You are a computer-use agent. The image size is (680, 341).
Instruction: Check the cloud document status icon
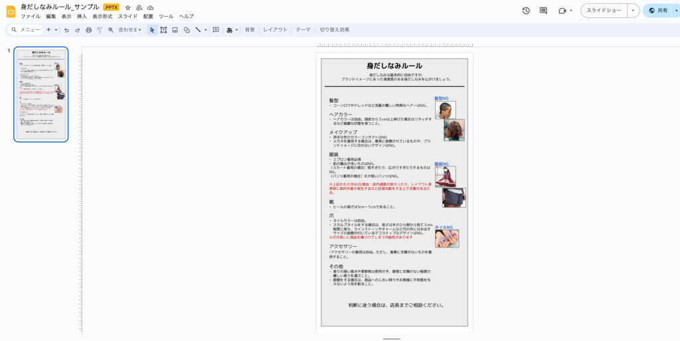151,8
